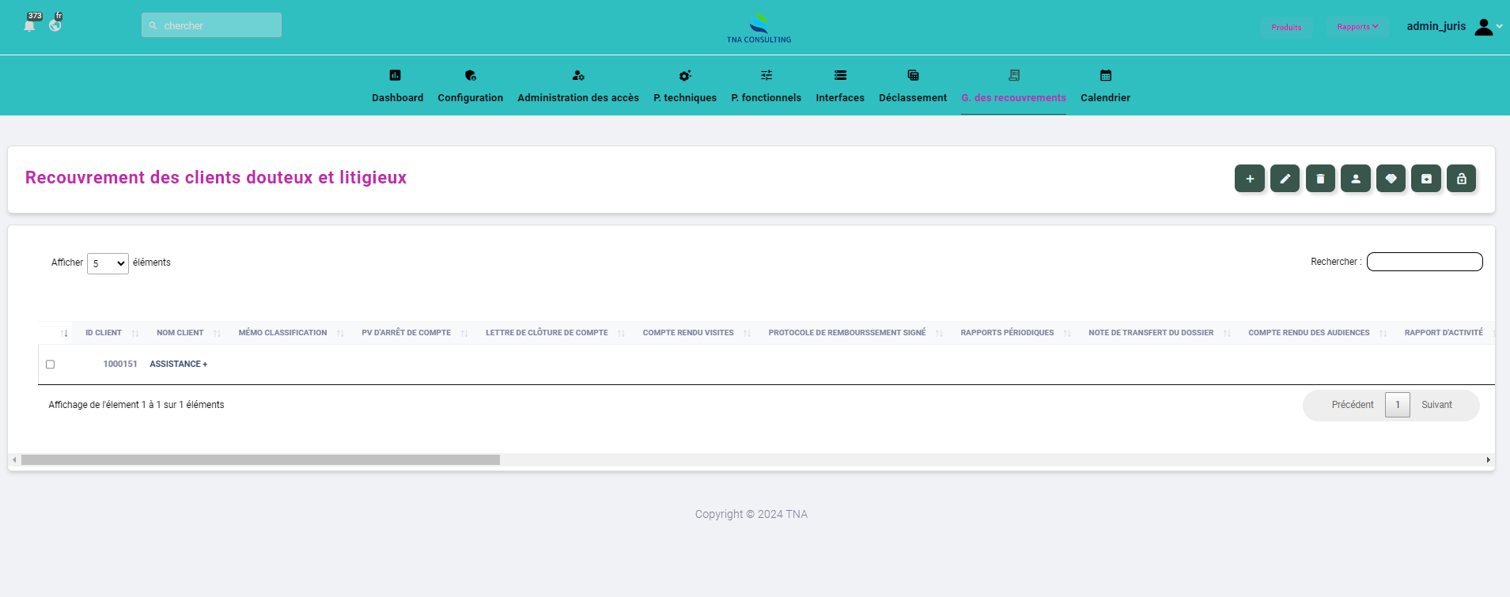Open the Afficher elements count dropdown
Viewport: 1510px width, 597px height.
[x=108, y=263]
